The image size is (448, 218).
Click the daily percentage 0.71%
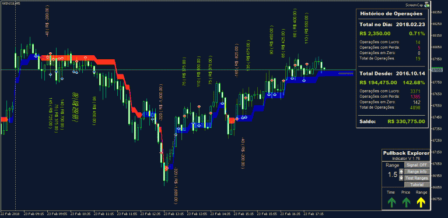click(x=417, y=34)
